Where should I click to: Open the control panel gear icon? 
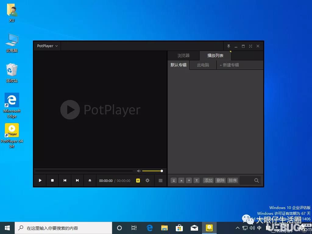point(147,180)
